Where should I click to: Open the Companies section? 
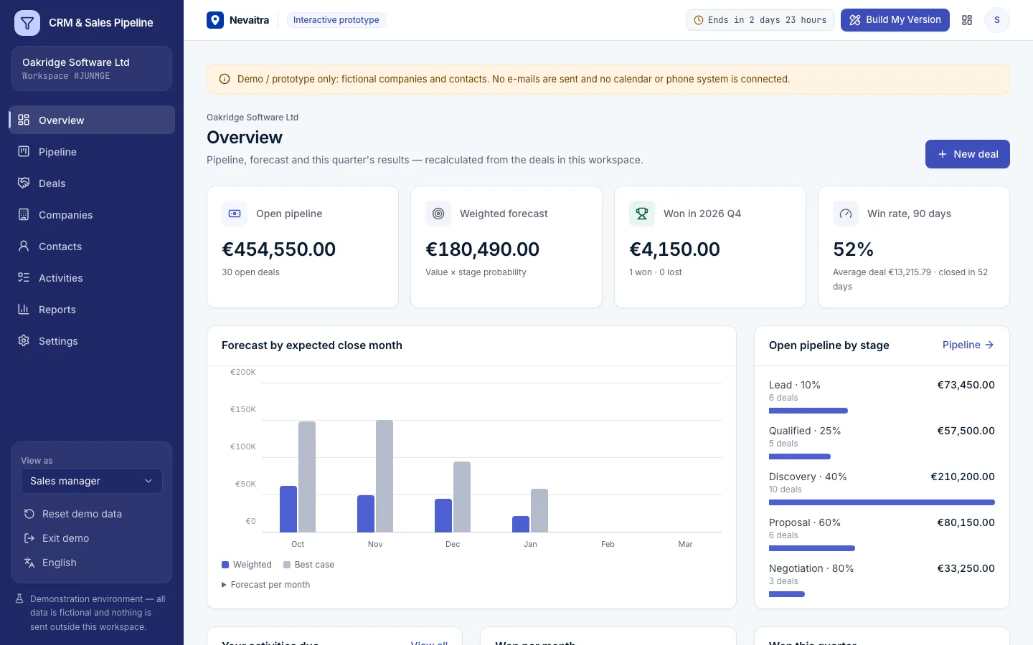pos(92,214)
